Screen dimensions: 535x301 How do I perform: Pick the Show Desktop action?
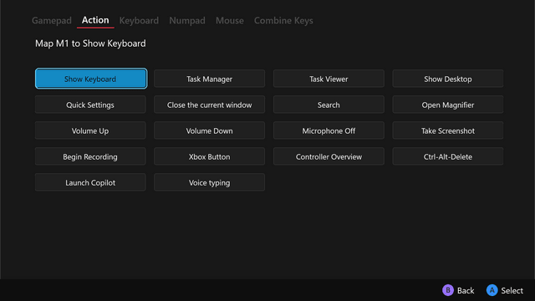[x=448, y=79]
